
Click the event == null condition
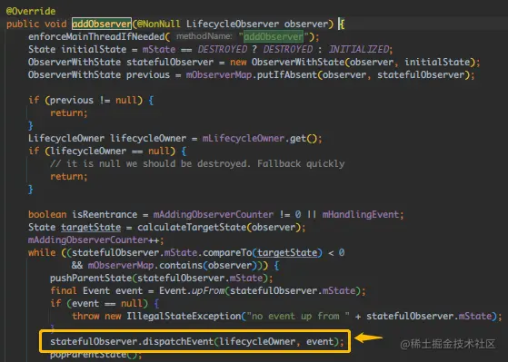[107, 303]
